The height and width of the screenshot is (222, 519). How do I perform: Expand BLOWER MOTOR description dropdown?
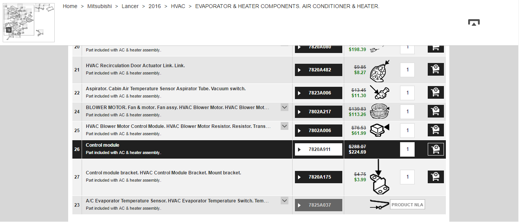tap(285, 107)
